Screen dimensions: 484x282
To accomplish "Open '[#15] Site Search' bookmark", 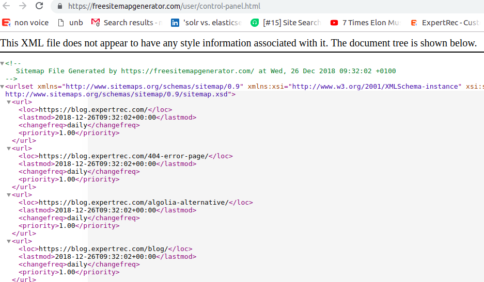I will (x=286, y=23).
